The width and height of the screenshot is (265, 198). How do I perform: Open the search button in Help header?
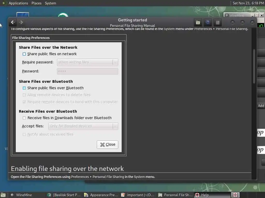point(208,22)
